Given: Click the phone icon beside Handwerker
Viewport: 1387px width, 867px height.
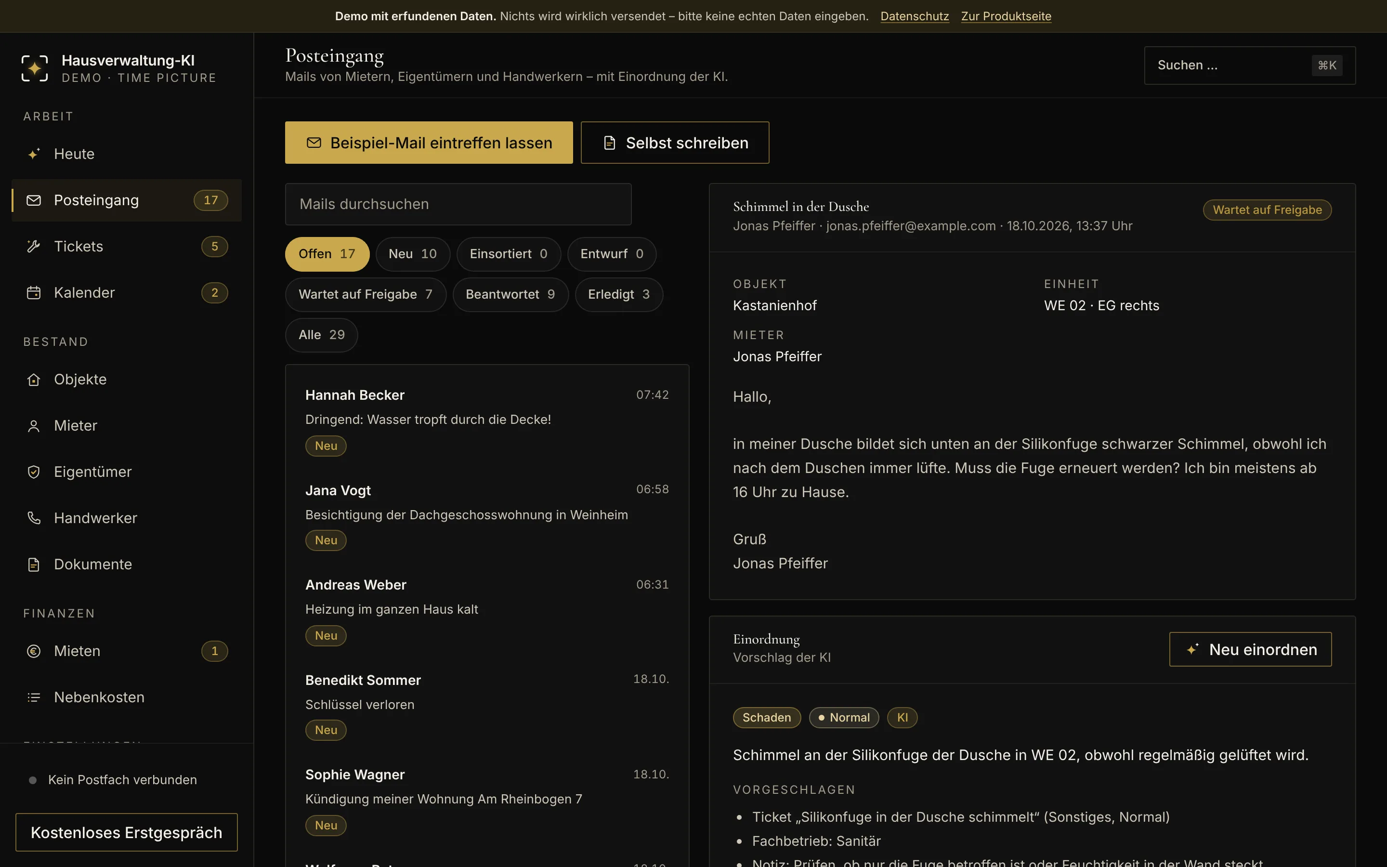Looking at the screenshot, I should point(34,518).
